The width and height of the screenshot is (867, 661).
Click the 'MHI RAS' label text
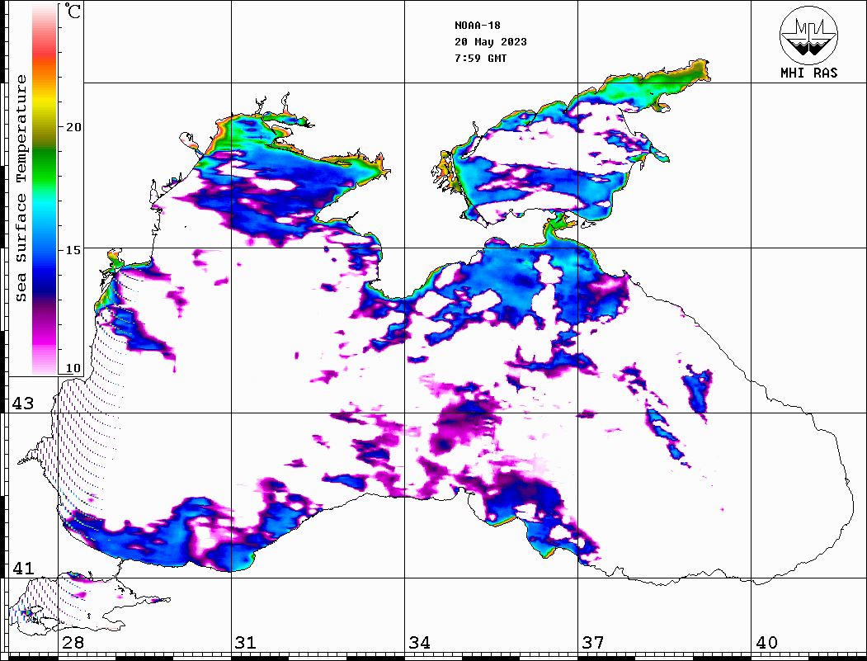click(x=809, y=73)
